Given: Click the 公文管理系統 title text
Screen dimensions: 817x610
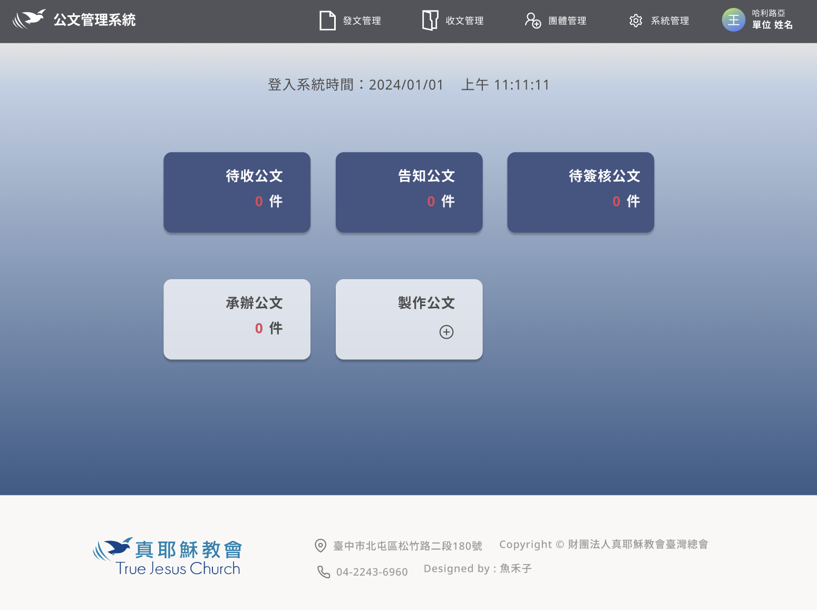Looking at the screenshot, I should point(94,20).
